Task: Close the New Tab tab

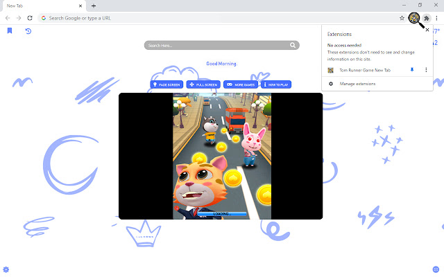Action: click(x=80, y=6)
